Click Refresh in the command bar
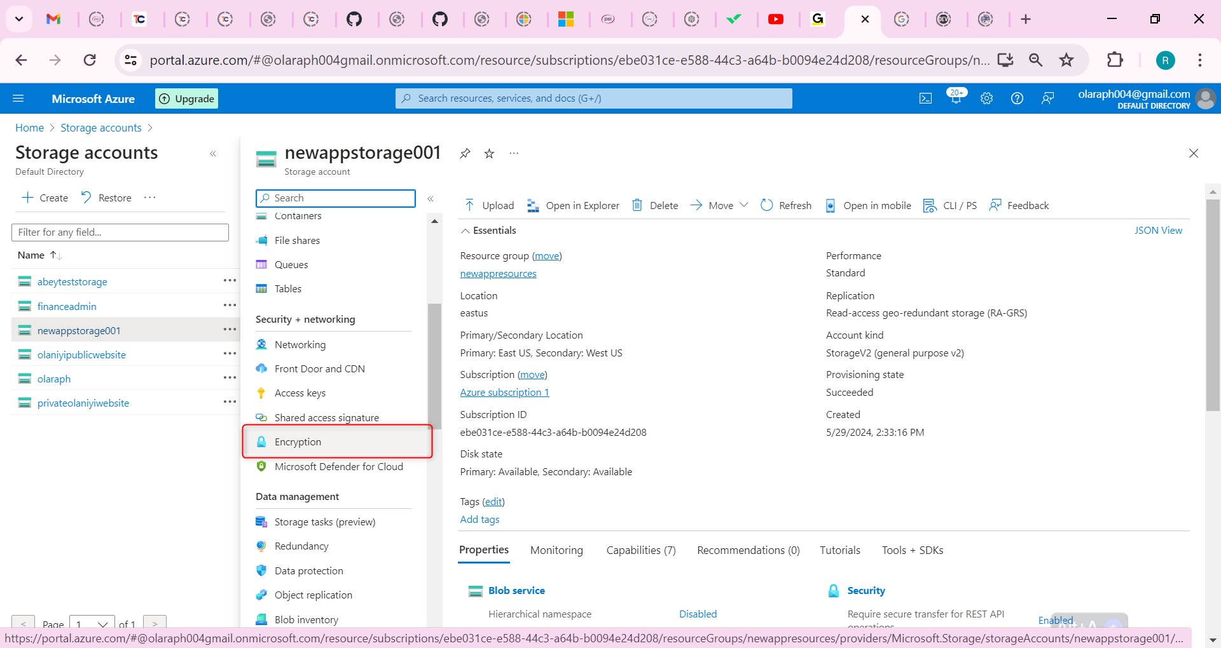 point(786,205)
